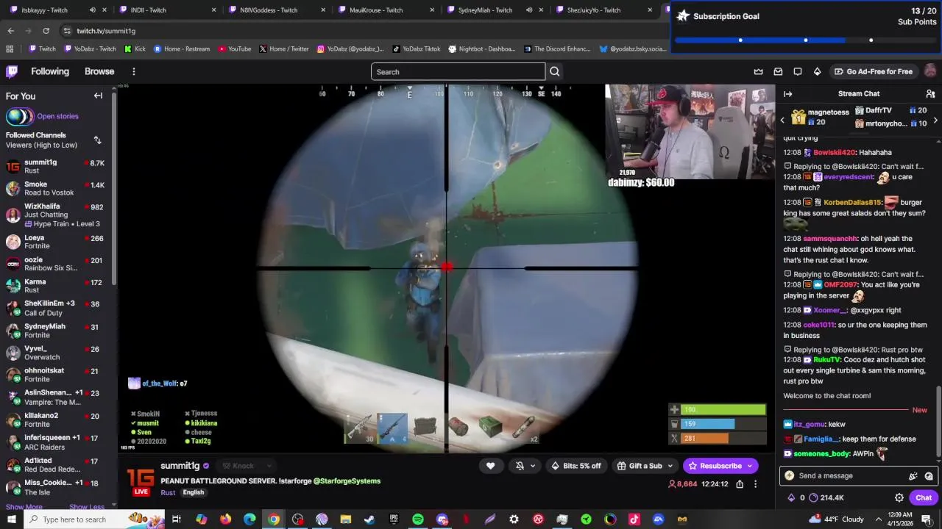
Task: Click Go Ad-Free for Free
Action: (873, 71)
